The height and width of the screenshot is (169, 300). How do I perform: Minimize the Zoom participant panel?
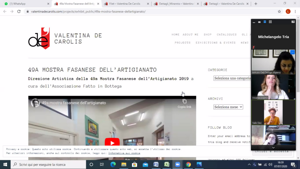pyautogui.click(x=254, y=22)
